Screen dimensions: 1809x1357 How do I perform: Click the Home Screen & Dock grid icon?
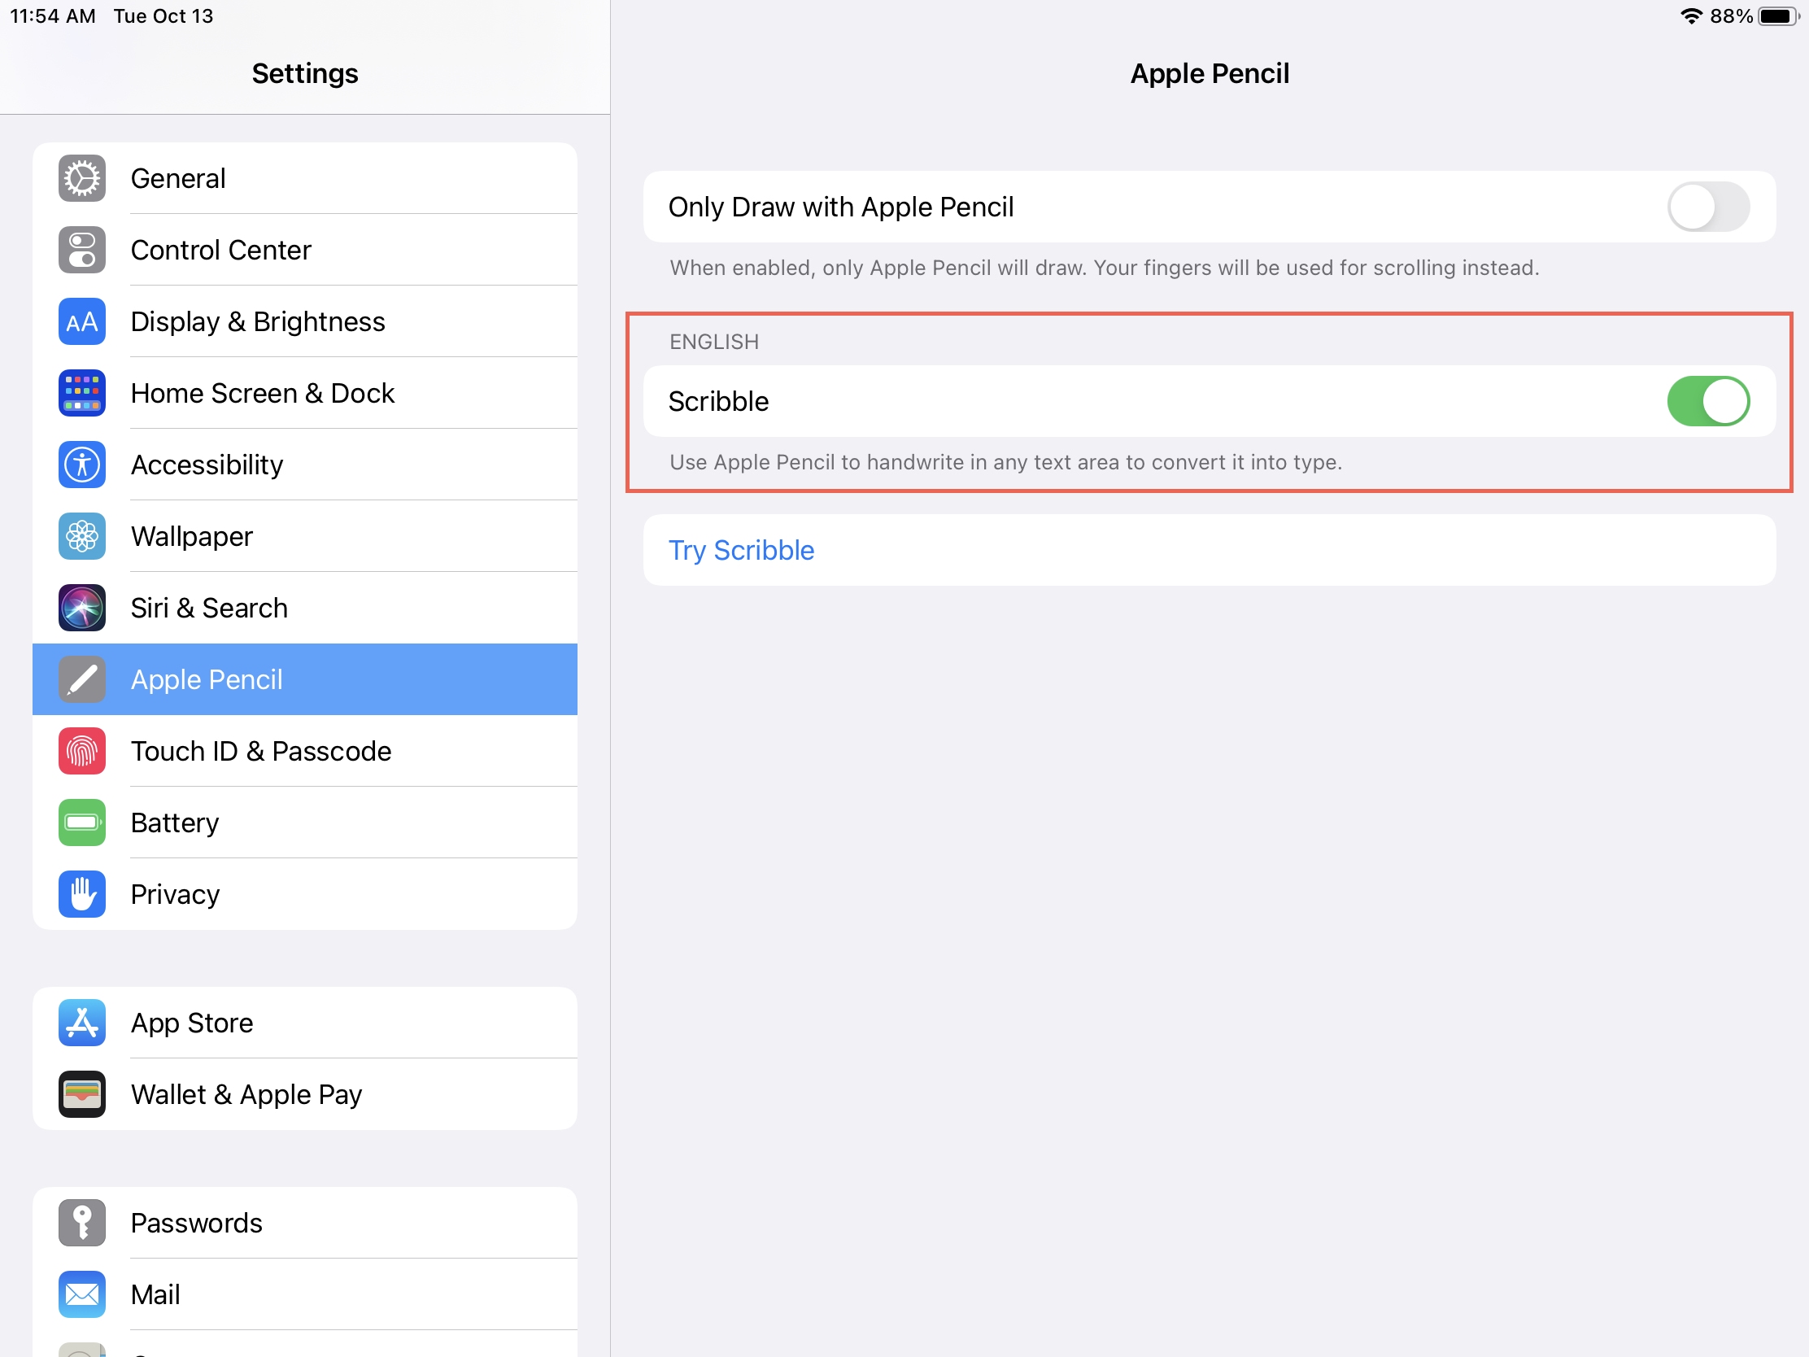(82, 394)
